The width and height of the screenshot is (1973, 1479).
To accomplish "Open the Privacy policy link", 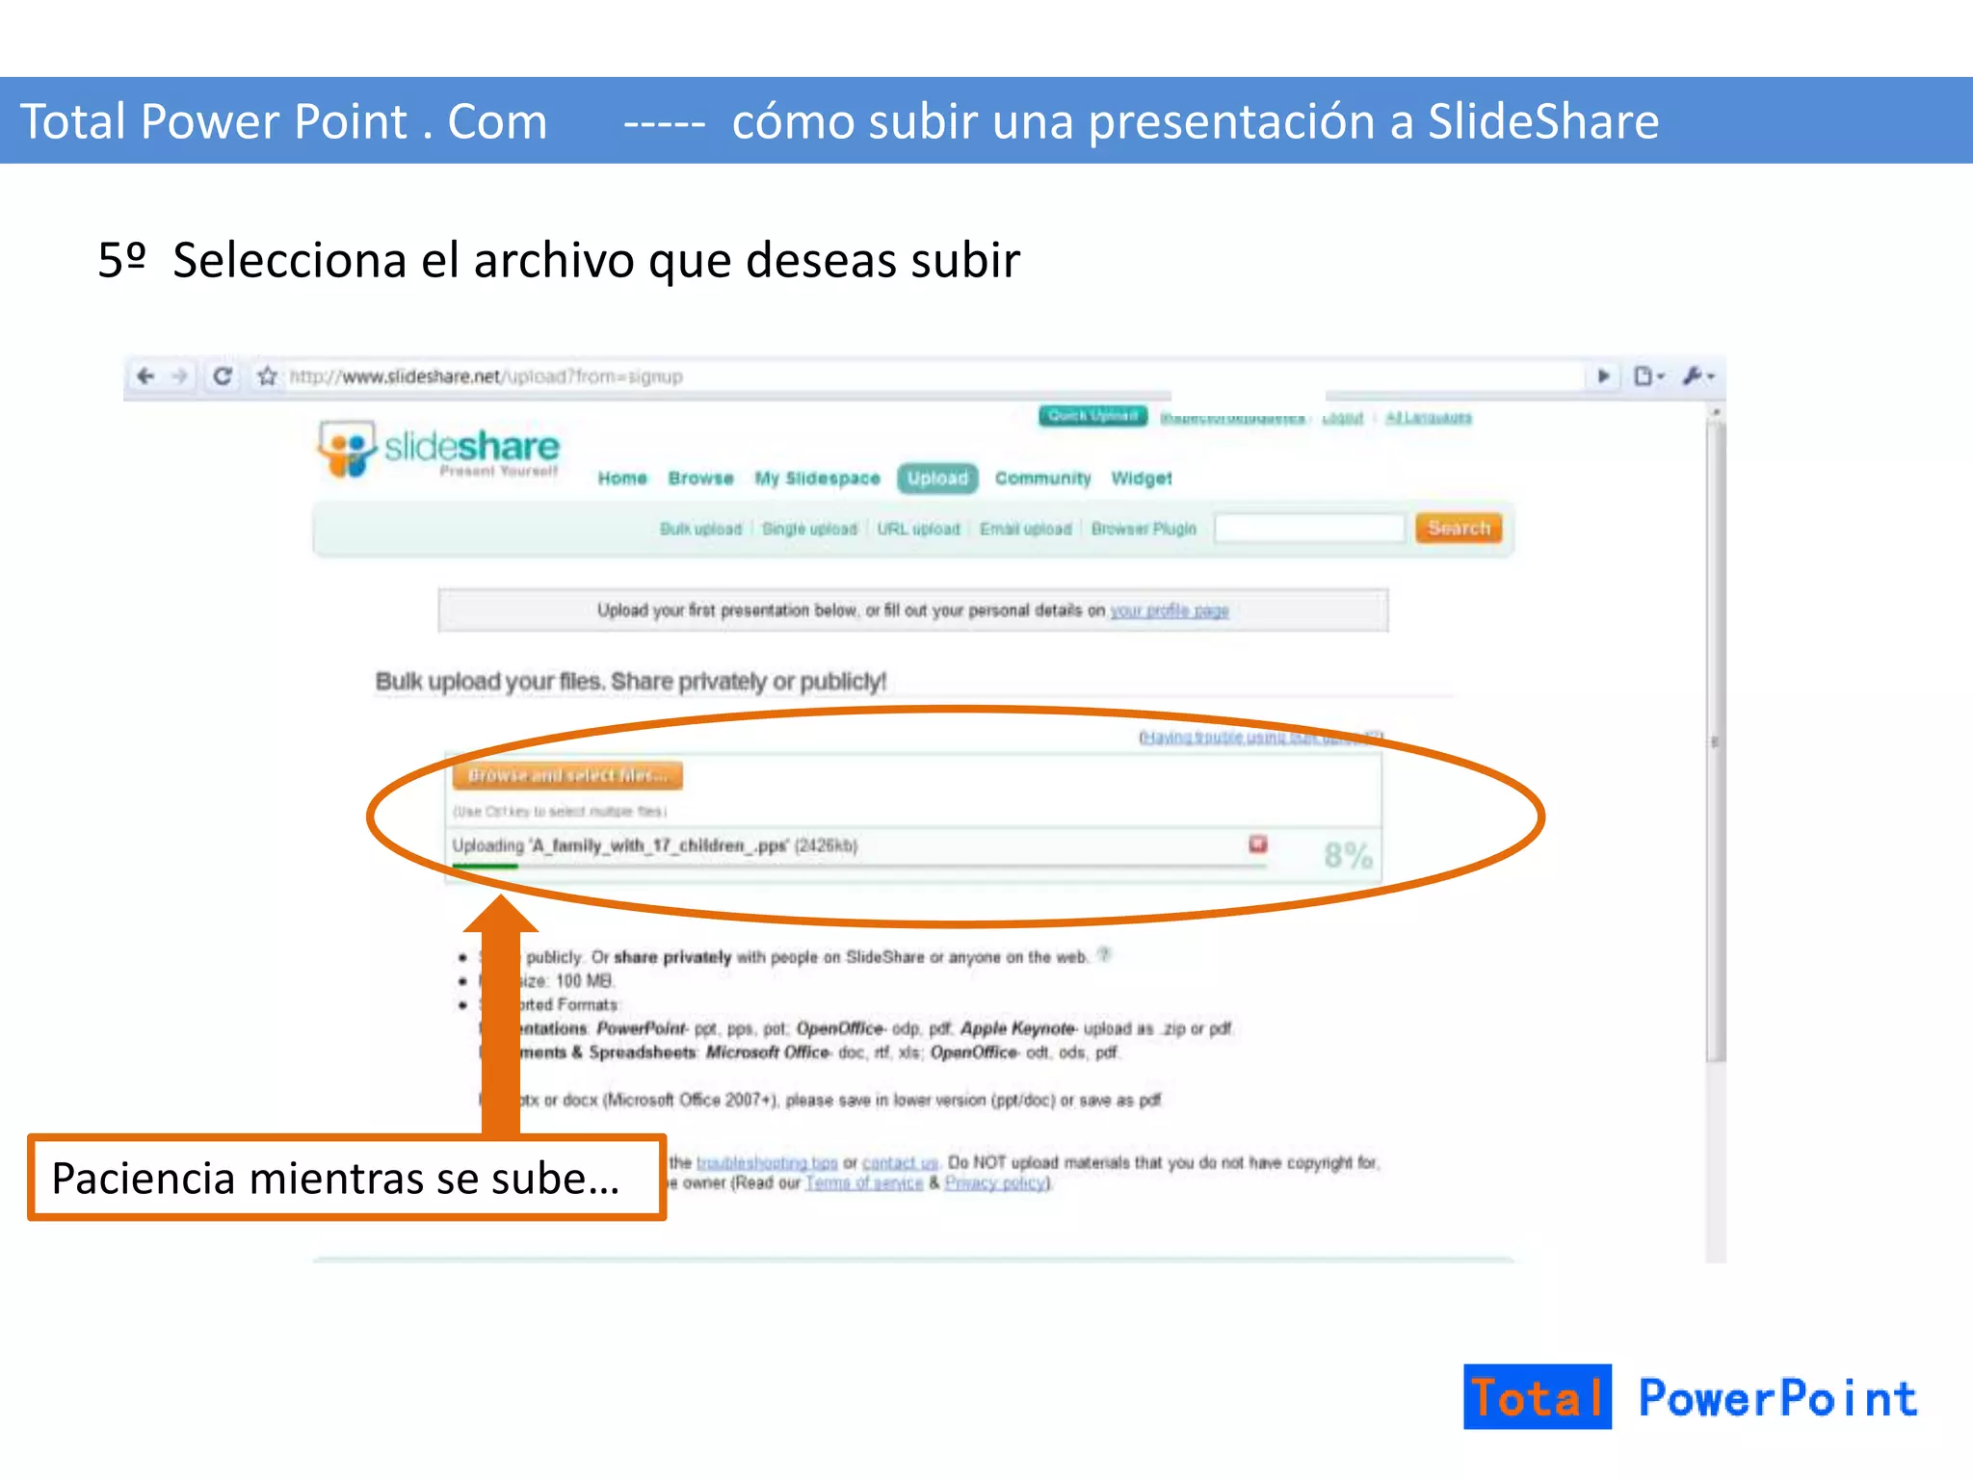I will tap(996, 1183).
